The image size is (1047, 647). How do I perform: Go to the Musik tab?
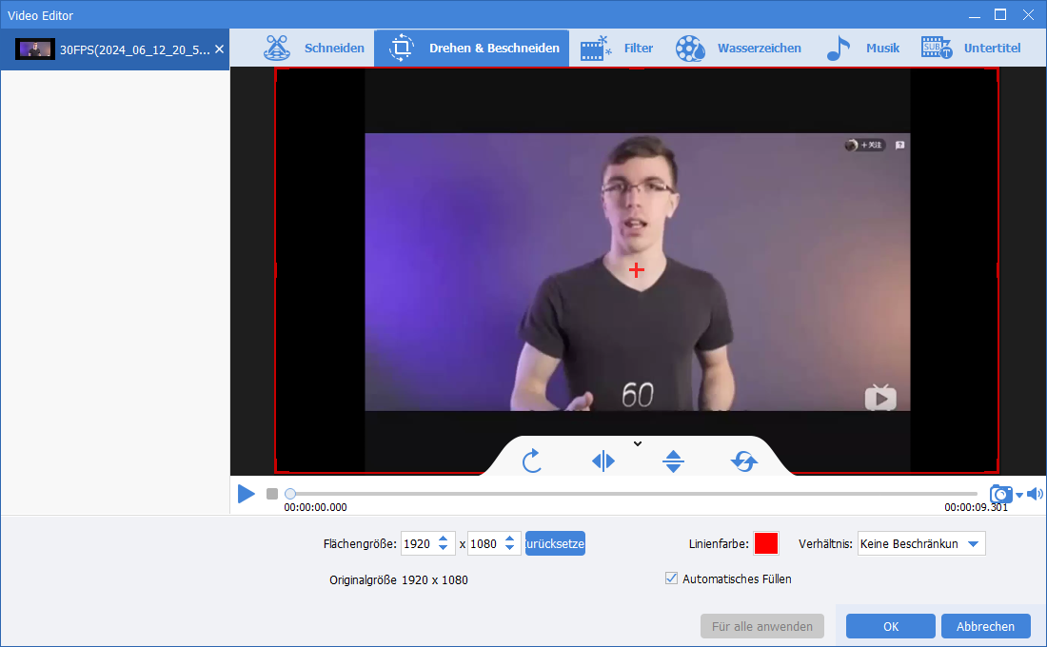[862, 49]
